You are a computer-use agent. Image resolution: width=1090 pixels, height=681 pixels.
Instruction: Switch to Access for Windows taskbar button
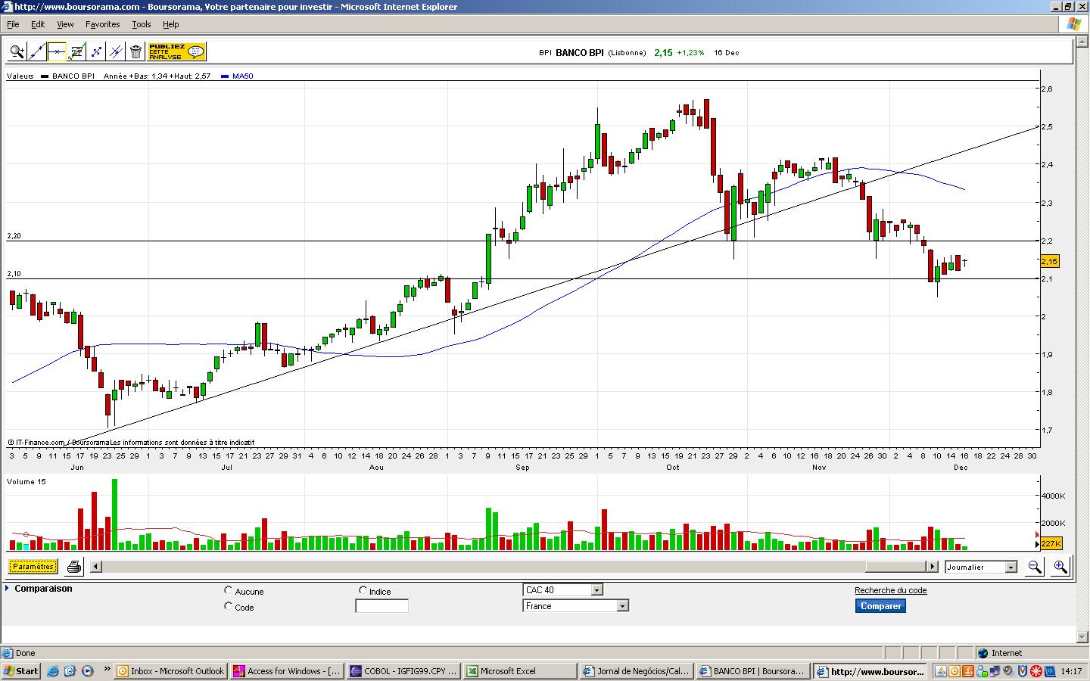pyautogui.click(x=287, y=670)
